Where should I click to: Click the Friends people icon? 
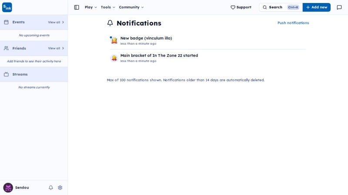[x=6, y=48]
